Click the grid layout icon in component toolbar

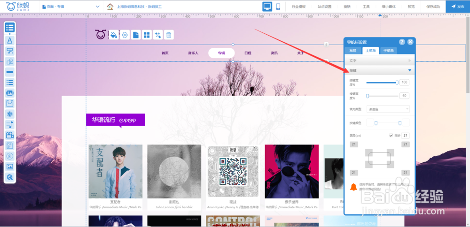click(x=147, y=35)
